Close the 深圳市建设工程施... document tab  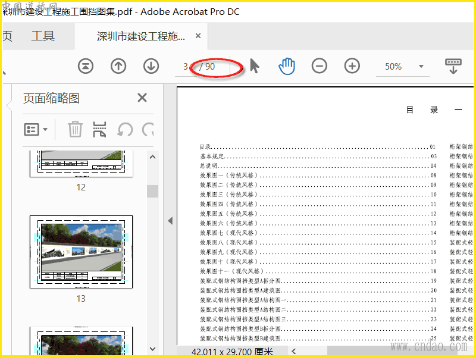pos(198,36)
